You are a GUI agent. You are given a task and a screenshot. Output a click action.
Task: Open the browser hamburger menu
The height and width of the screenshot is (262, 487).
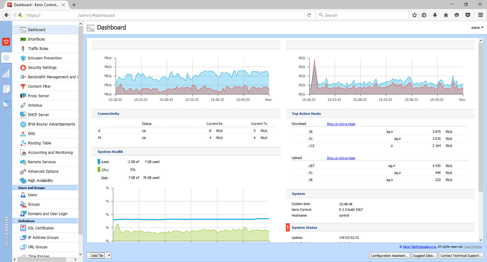[481, 15]
